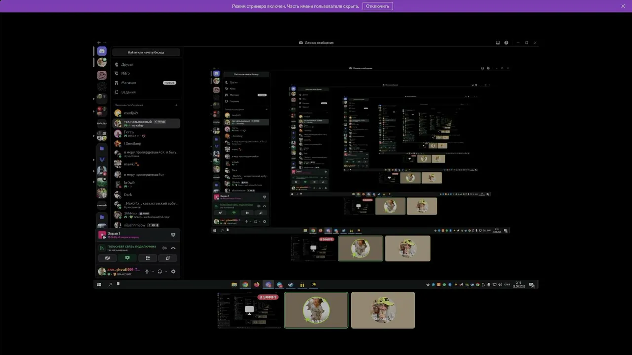This screenshot has width=632, height=355.
Task: Select the participant tile with yellow cap avatar
Action: coord(383,310)
